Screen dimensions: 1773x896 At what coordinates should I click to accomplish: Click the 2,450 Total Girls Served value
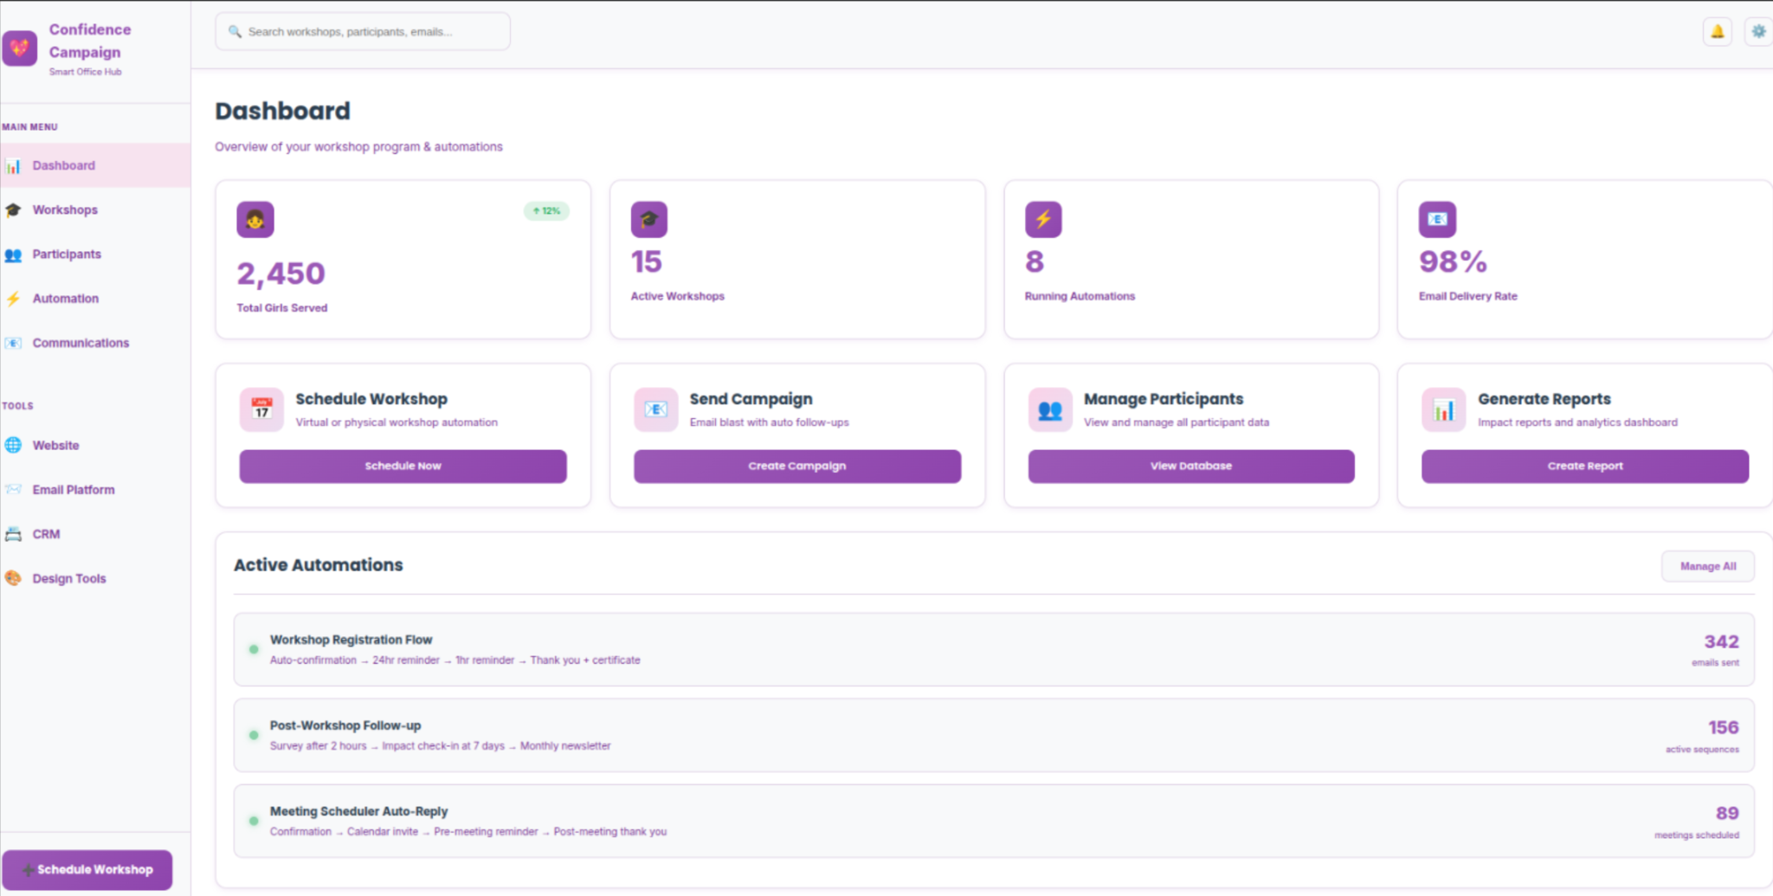coord(281,274)
